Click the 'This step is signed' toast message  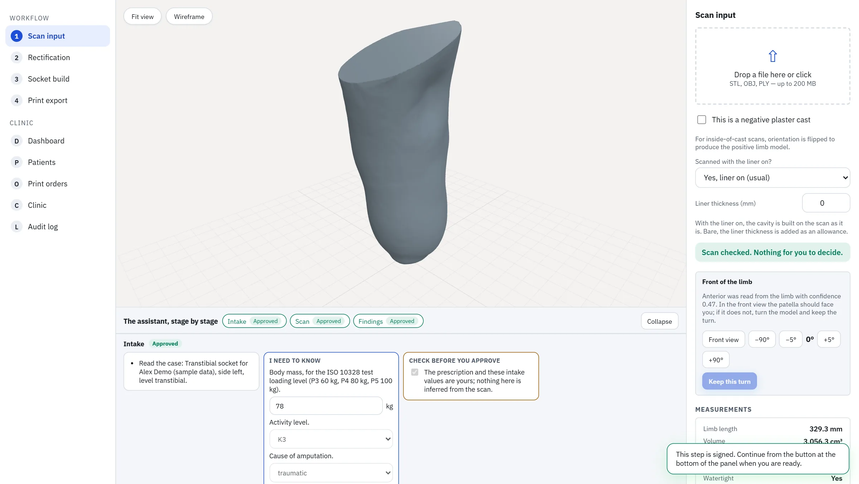point(758,459)
